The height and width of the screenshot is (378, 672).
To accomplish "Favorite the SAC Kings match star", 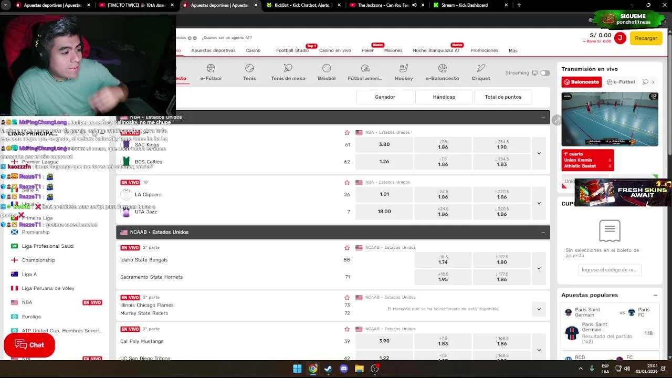I will pos(347,133).
